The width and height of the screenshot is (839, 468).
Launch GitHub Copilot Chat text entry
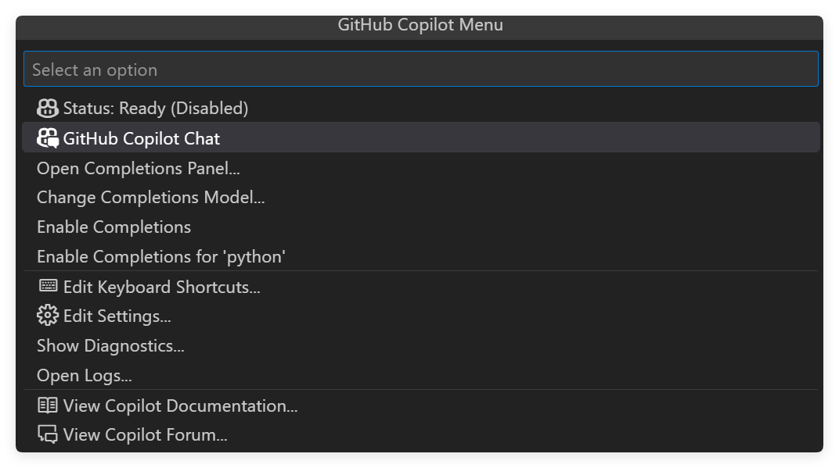141,138
